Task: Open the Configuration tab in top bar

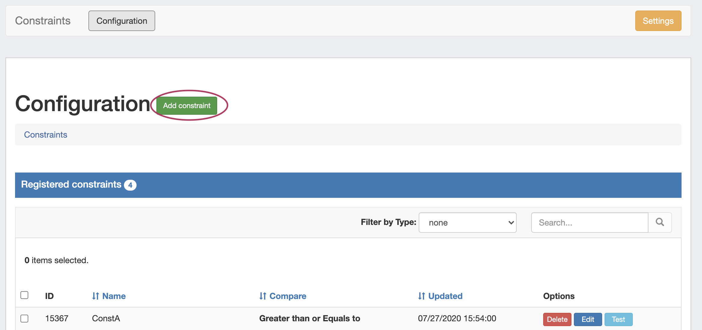Action: click(122, 21)
